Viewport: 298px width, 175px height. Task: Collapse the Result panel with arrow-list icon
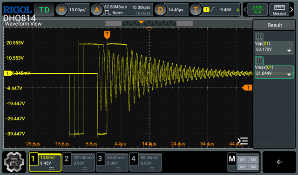(x=243, y=141)
